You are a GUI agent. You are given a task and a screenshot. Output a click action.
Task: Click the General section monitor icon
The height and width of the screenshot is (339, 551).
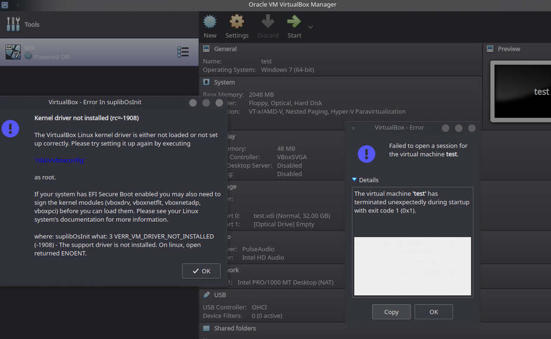pos(206,49)
